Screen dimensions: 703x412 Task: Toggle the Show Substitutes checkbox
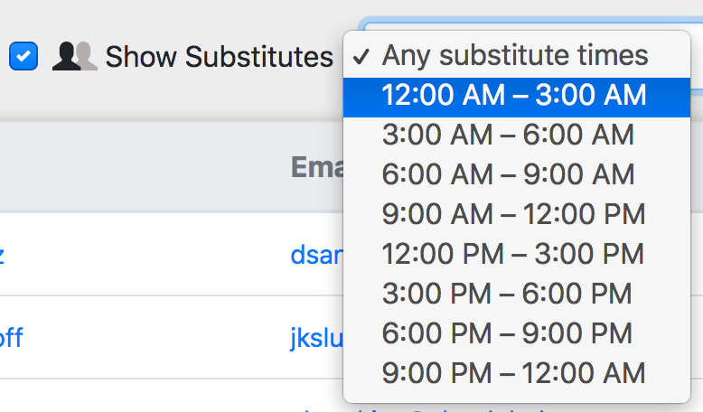[23, 56]
